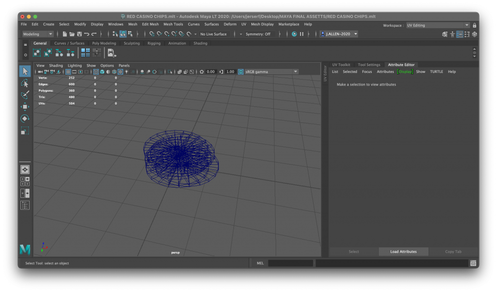Switch to the Poly Modeling shelf tab

[104, 43]
